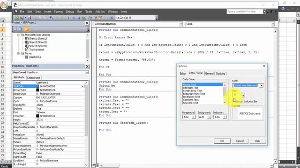The width and height of the screenshot is (300, 168).
Task: Click the Excel window help question icon
Action: point(283,9)
